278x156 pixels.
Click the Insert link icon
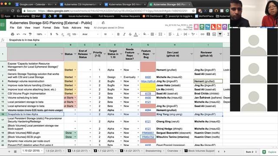pos(202,34)
